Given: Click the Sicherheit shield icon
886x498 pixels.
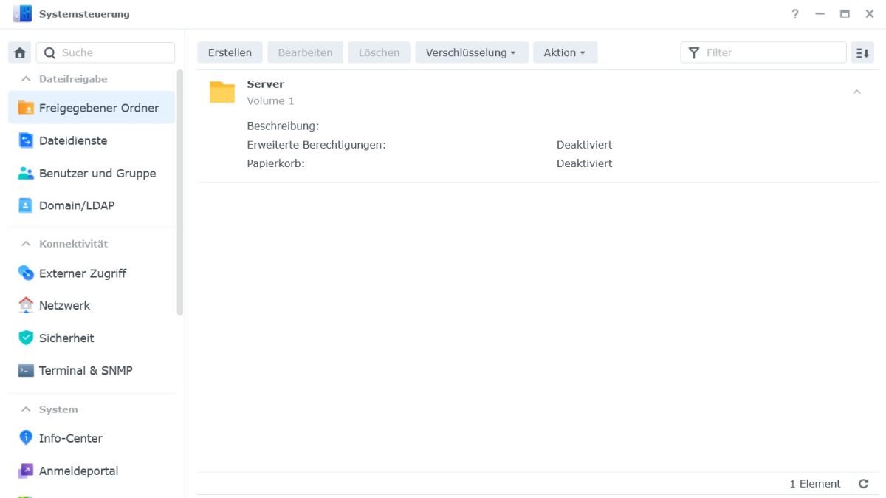Looking at the screenshot, I should (x=26, y=338).
